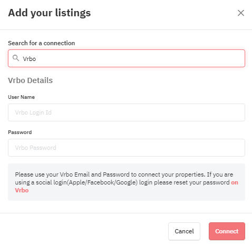
Task: Cancel adding the listing
Action: 184,231
